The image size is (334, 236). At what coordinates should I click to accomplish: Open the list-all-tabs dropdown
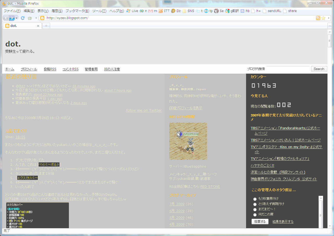point(329,26)
